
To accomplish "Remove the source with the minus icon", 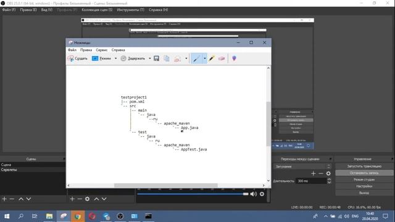I will (80, 199).
